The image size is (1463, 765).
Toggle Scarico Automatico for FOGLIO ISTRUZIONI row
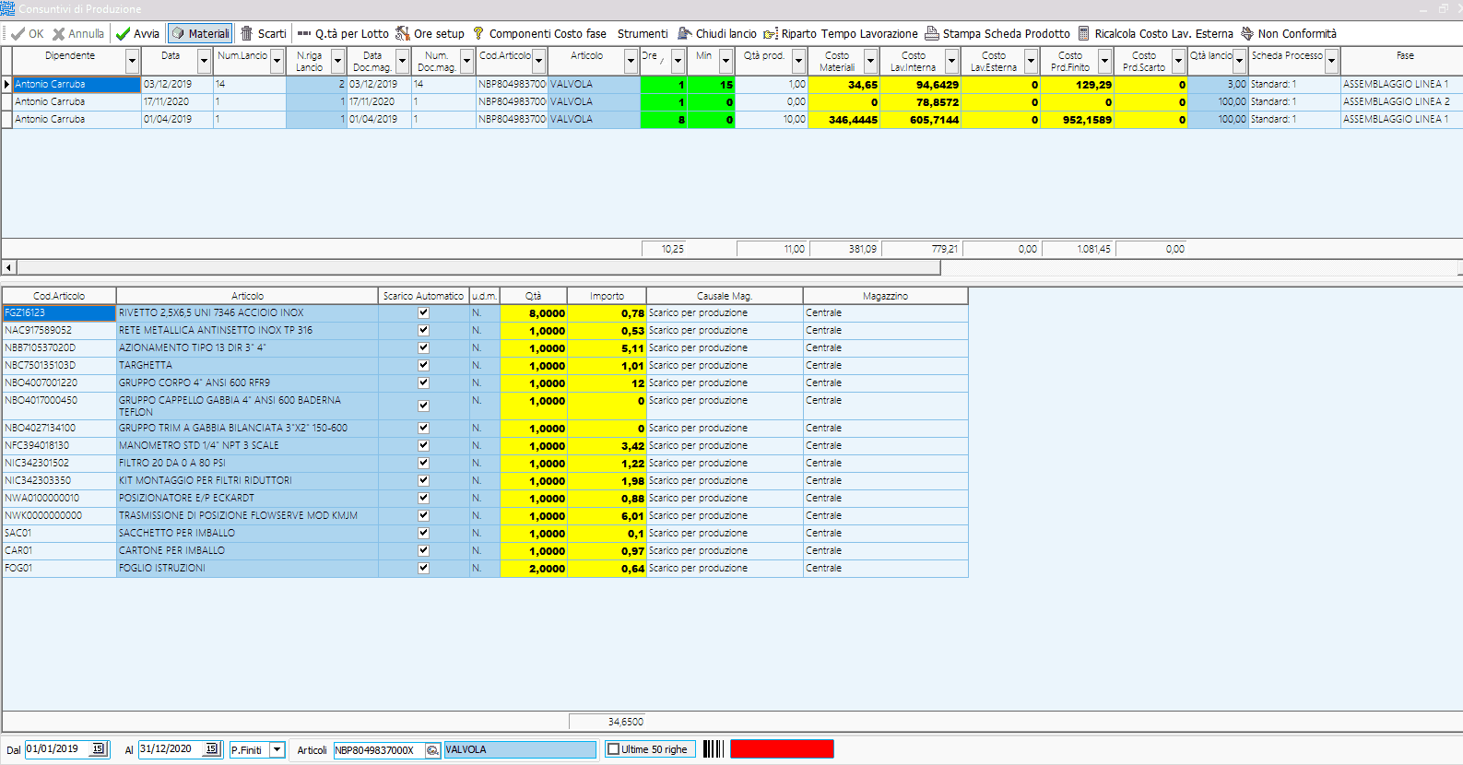424,568
